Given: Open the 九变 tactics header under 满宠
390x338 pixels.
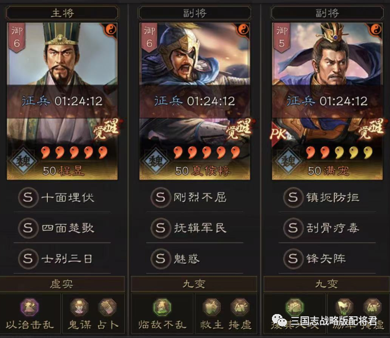Looking at the screenshot, I should coord(327,284).
